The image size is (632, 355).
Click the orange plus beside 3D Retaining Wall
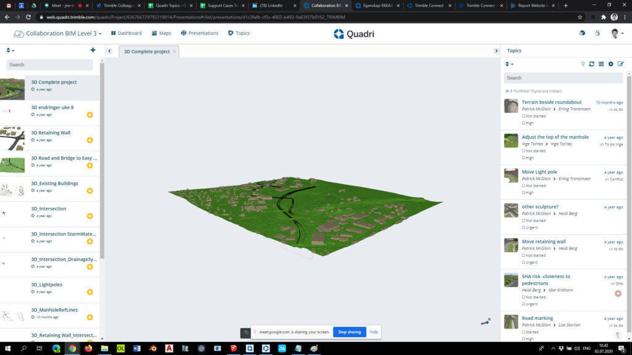click(x=90, y=140)
